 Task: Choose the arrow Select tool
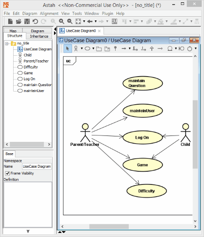point(68,48)
